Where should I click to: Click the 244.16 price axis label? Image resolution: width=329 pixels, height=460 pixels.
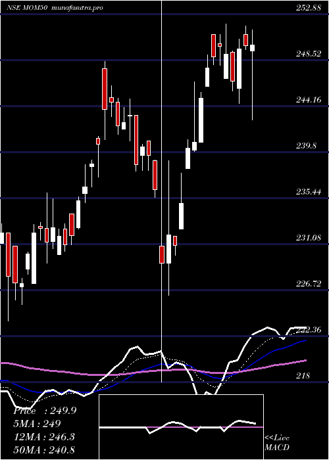point(308,100)
